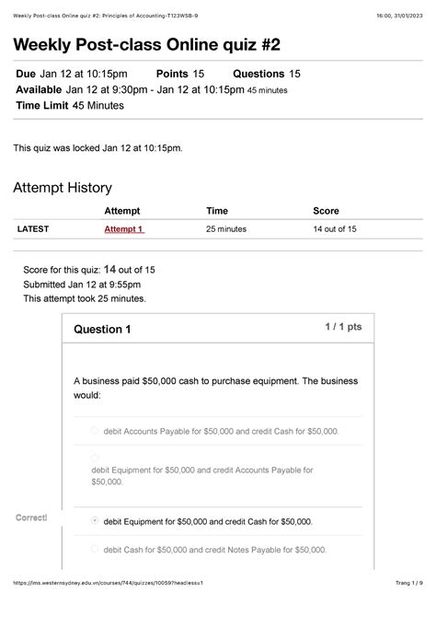This screenshot has height=617, width=436.
Task: Click the 1 / 1 pts label
Action: 343,327
